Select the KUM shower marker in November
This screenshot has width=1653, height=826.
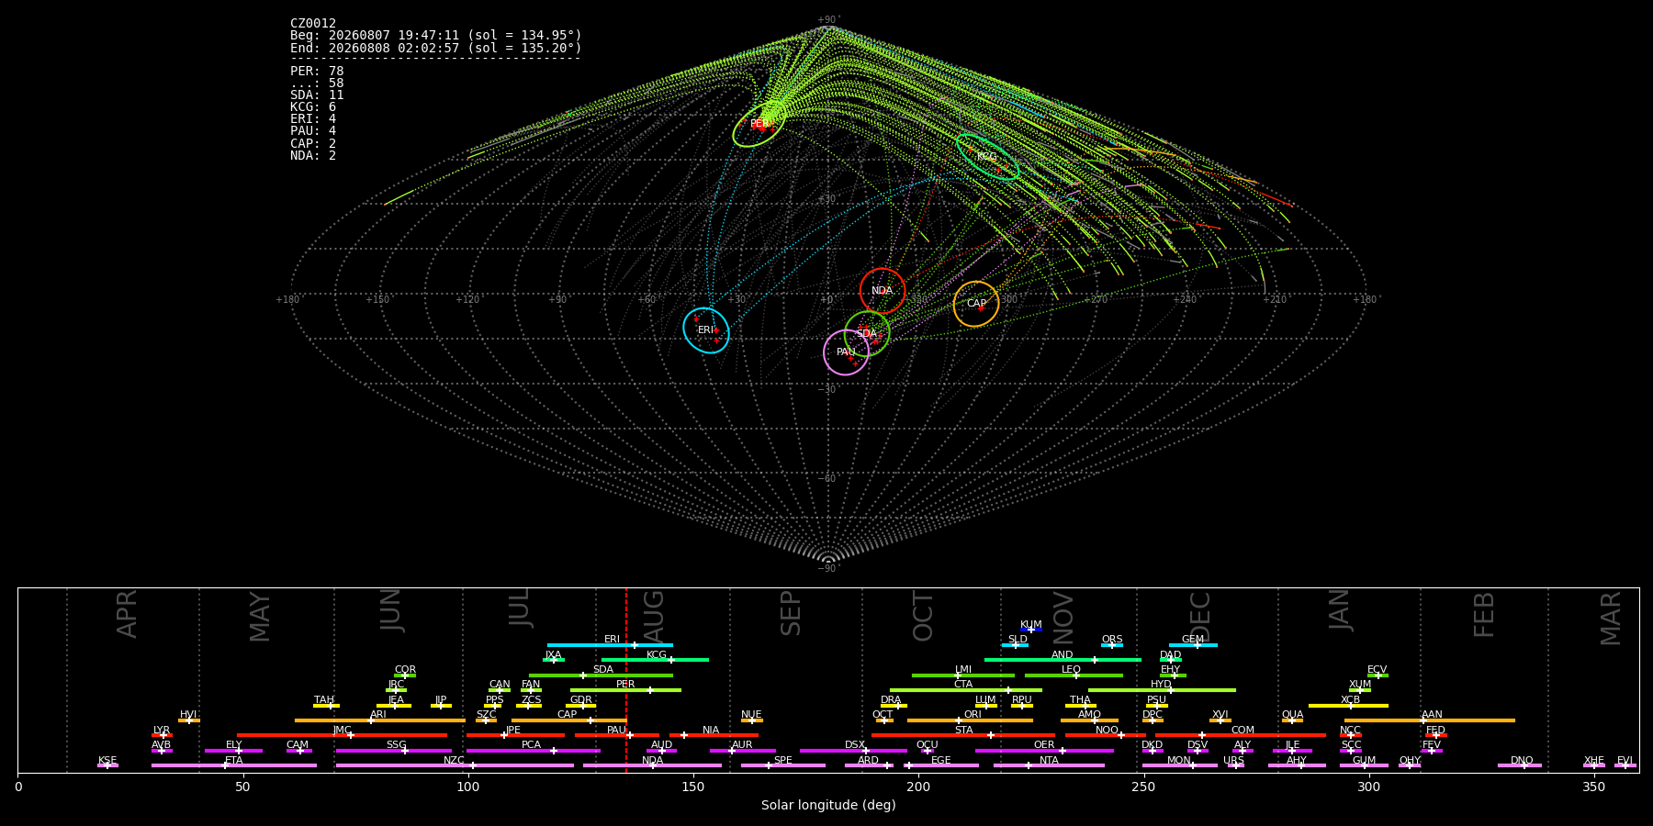pos(1031,630)
